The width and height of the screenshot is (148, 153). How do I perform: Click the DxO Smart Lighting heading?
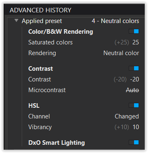pyautogui.click(x=57, y=143)
